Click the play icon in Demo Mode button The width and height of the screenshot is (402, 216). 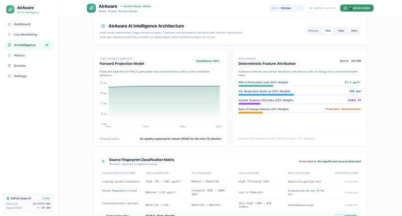(x=345, y=8)
